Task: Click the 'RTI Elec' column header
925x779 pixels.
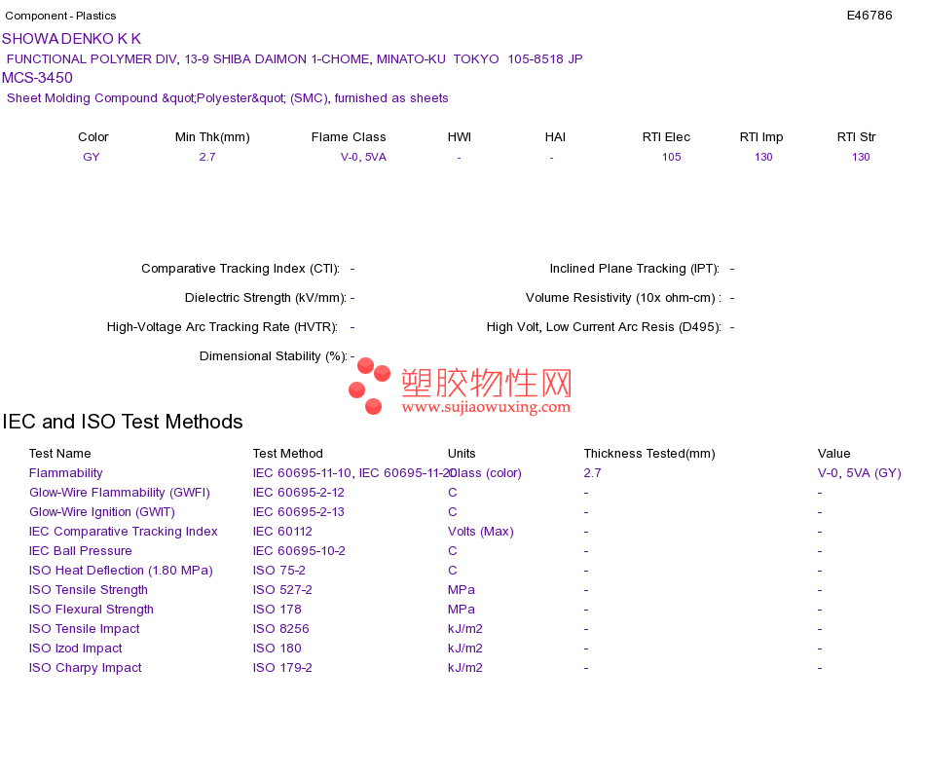Action: [666, 137]
